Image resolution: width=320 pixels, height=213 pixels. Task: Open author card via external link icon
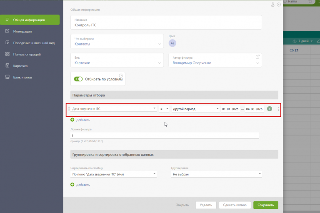coord(257,57)
